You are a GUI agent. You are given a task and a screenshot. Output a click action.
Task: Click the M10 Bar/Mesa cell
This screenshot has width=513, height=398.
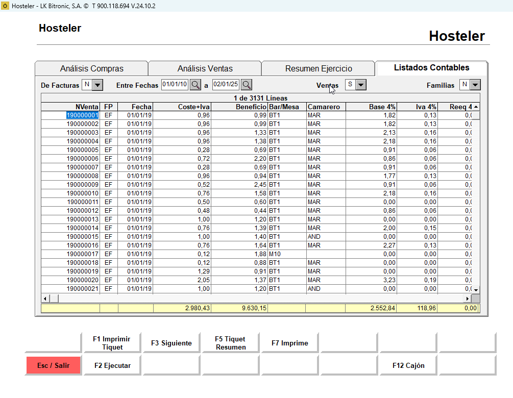(287, 254)
